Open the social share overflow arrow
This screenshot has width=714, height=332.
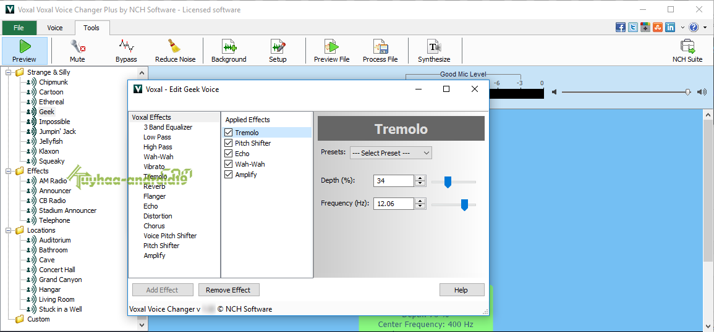[x=682, y=28]
